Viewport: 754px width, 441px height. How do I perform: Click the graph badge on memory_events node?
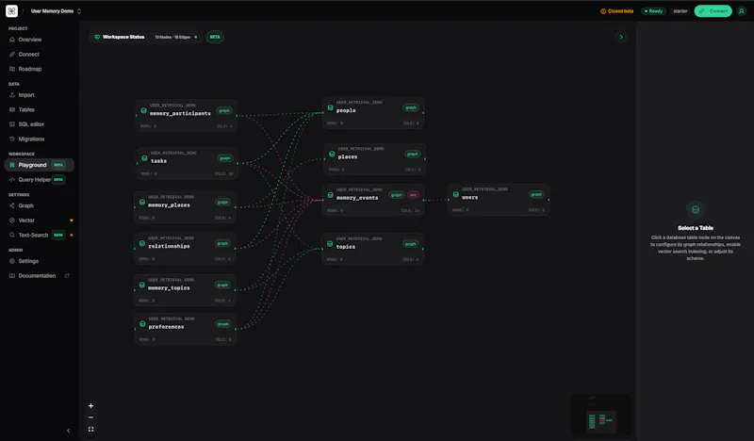coord(396,195)
